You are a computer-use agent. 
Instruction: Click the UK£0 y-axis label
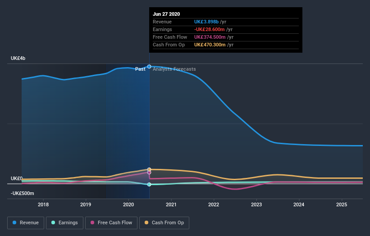pos(17,178)
